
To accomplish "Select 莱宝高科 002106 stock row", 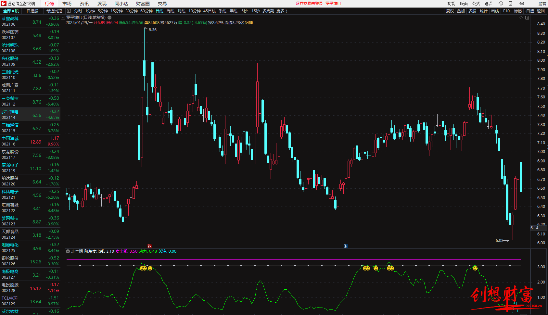I will point(30,21).
